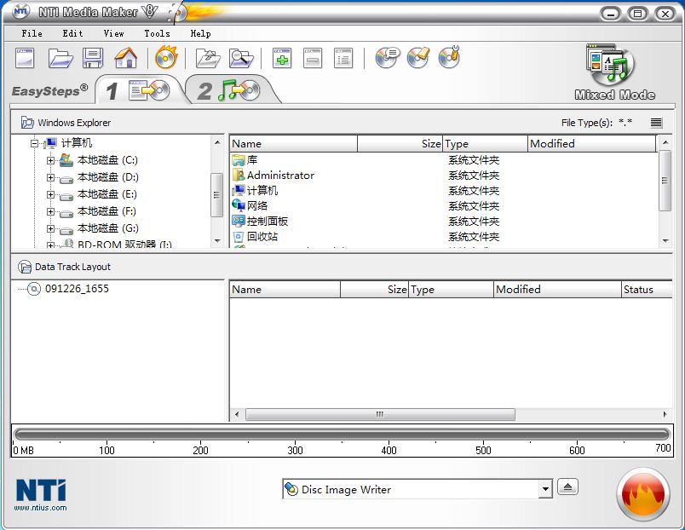Click the flaming disc burn toolbar icon
The image size is (685, 530).
(166, 57)
